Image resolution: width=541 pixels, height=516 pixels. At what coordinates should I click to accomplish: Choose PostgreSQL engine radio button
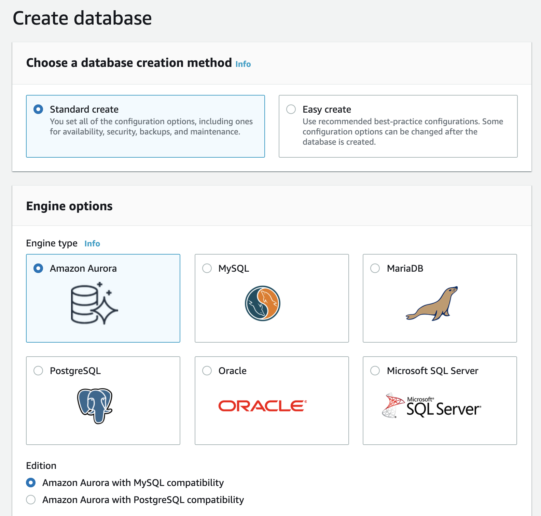click(38, 371)
